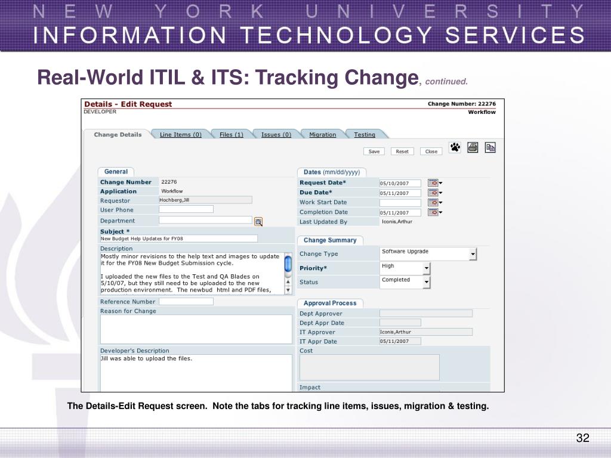Viewport: 611px width, 458px height.
Task: Click the Completion Date input field
Action: [400, 213]
